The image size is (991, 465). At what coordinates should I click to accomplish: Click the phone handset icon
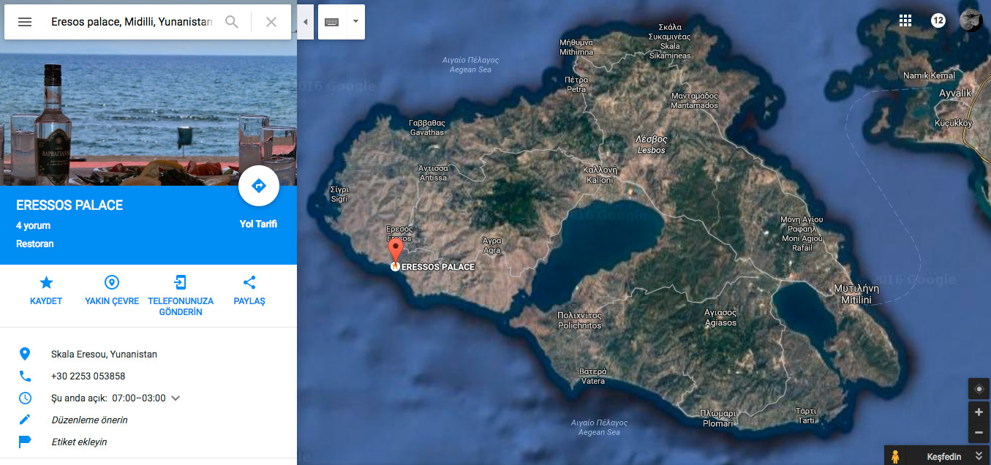tap(25, 377)
